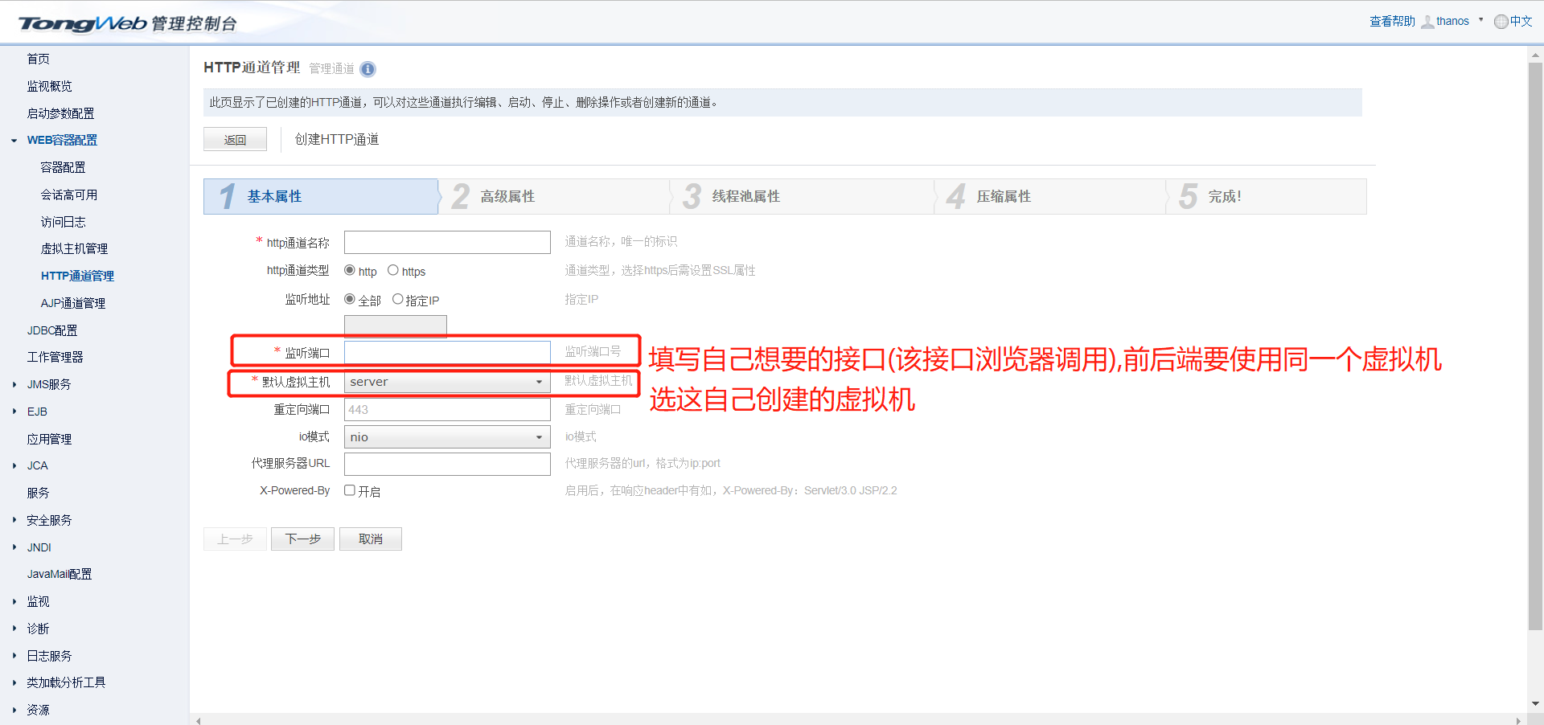Click the user avatar beside thanos

(x=1427, y=21)
